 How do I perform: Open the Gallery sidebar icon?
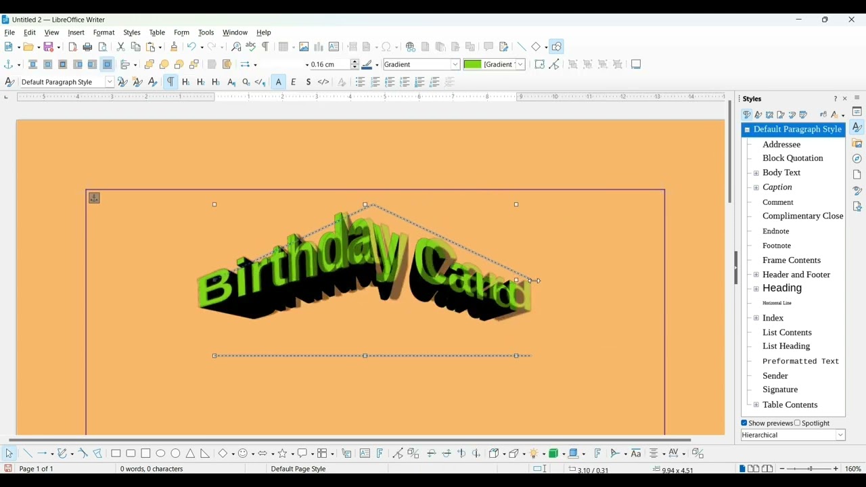pos(857,143)
